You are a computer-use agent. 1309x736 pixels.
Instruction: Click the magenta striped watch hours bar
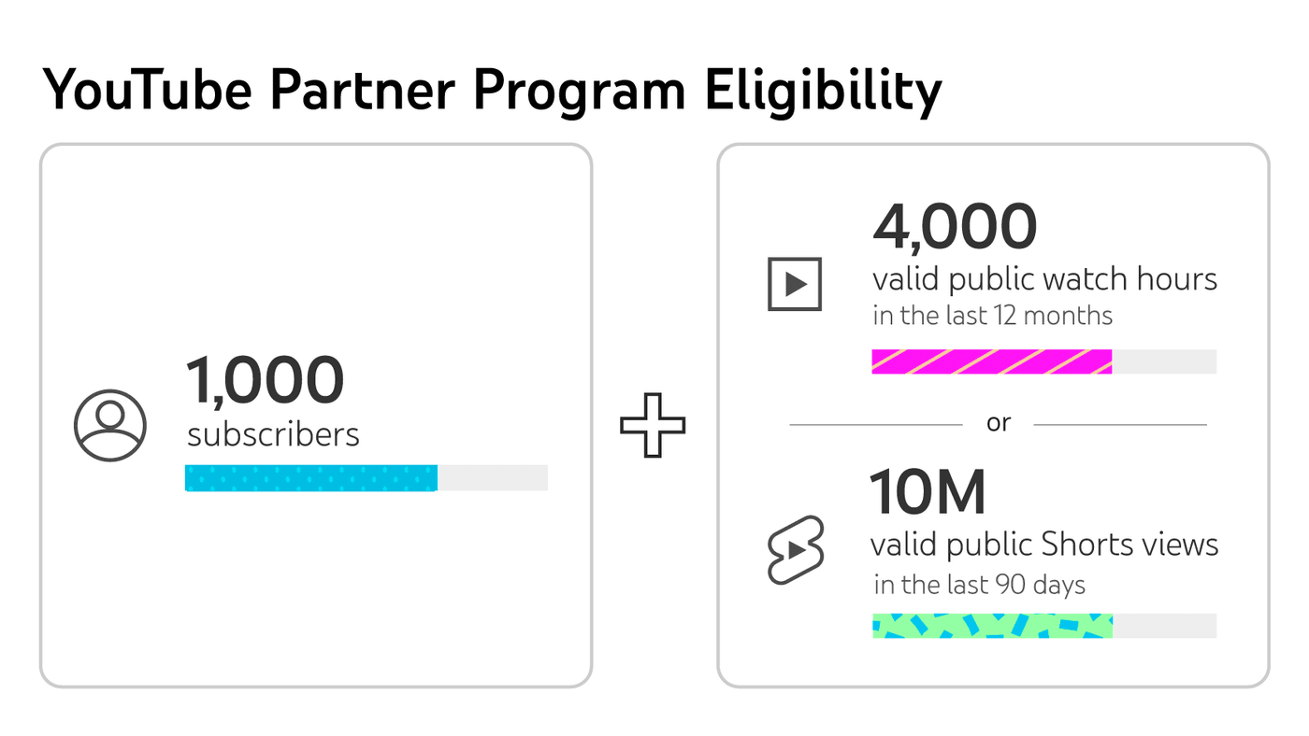[x=991, y=361]
